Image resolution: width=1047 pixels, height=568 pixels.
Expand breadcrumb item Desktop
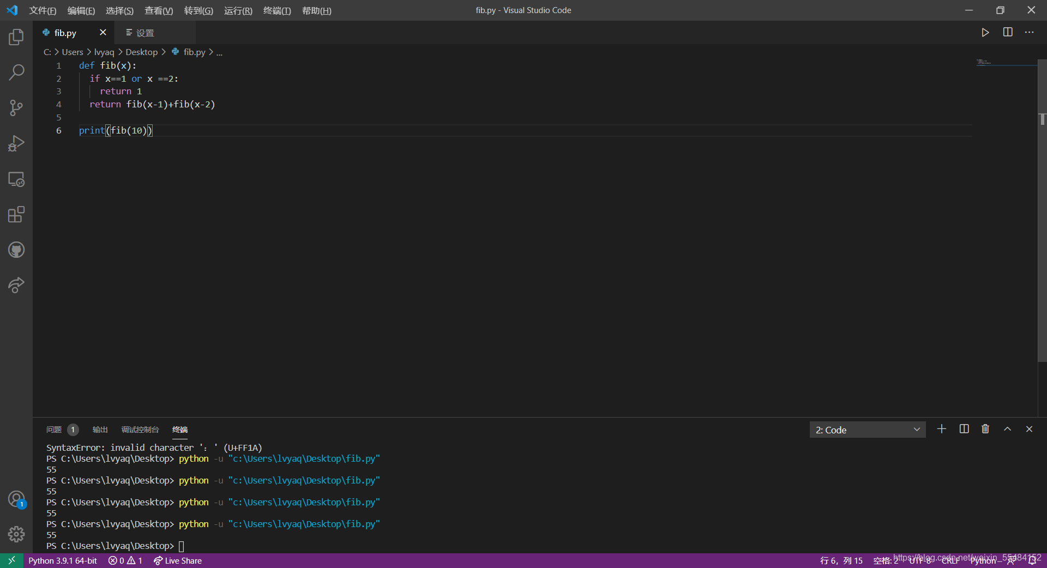[x=142, y=52]
